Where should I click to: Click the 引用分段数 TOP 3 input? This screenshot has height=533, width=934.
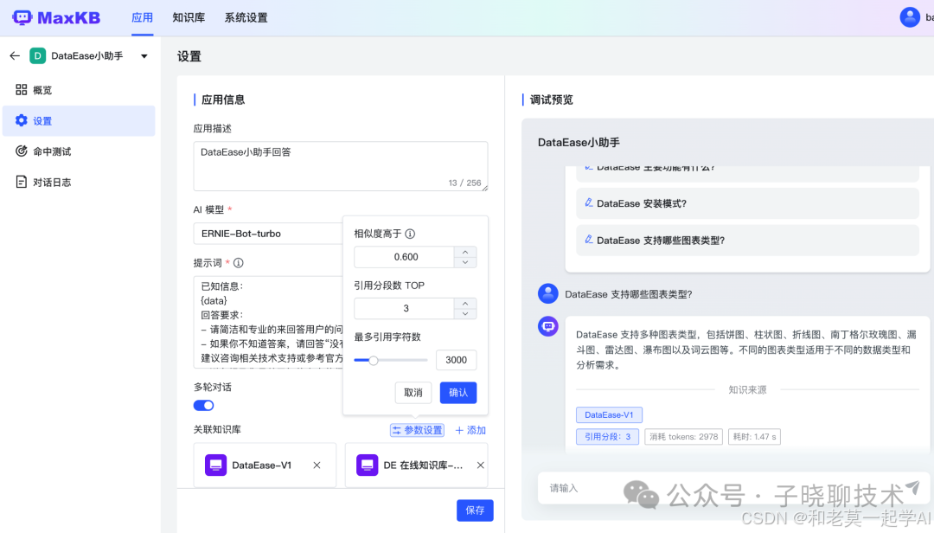click(405, 308)
